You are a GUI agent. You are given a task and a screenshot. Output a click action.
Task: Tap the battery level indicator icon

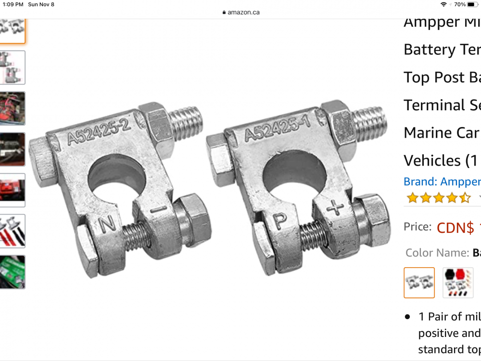(x=472, y=5)
